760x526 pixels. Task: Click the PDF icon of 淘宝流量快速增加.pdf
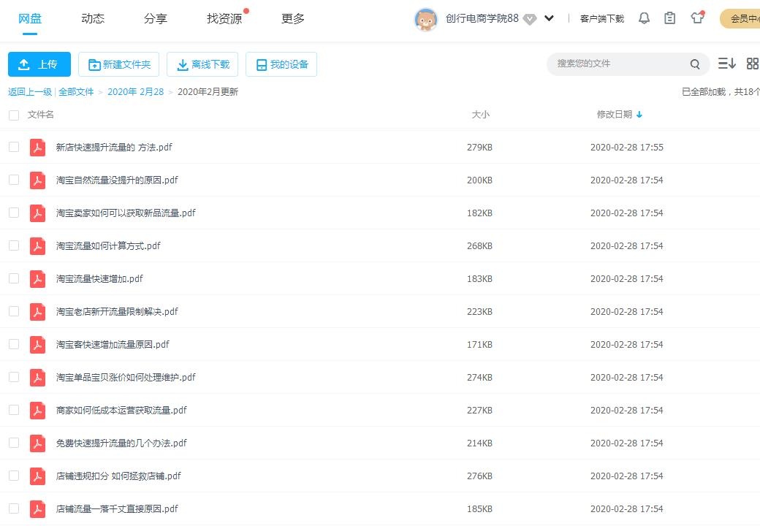click(x=37, y=278)
